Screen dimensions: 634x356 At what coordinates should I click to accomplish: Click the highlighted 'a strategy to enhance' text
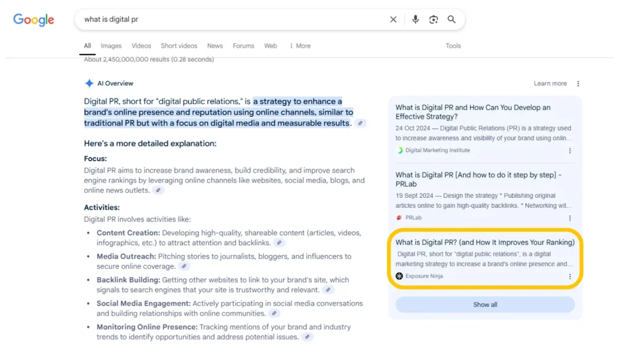[x=298, y=101]
